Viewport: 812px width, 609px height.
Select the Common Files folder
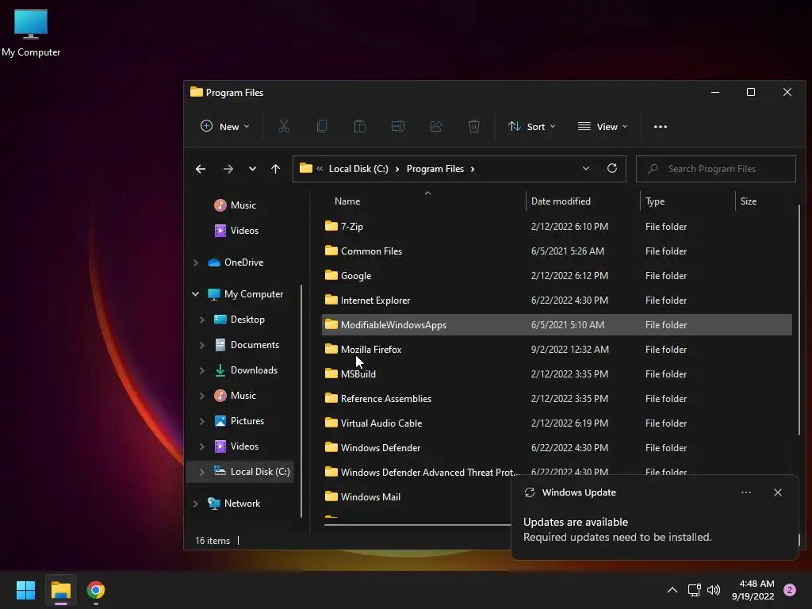point(557,251)
